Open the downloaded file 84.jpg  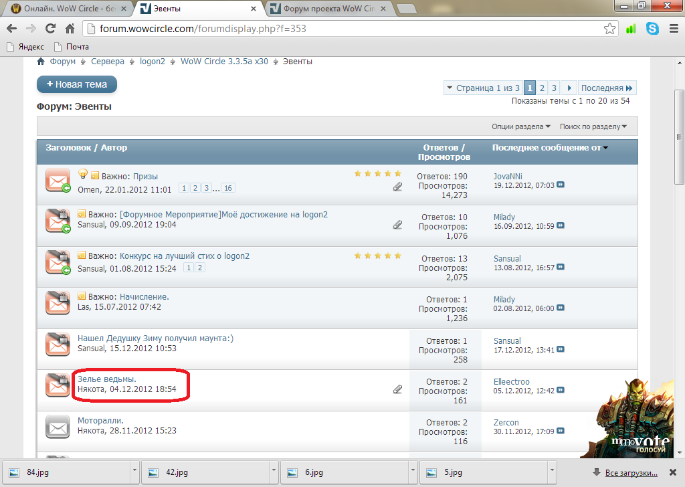click(66, 472)
